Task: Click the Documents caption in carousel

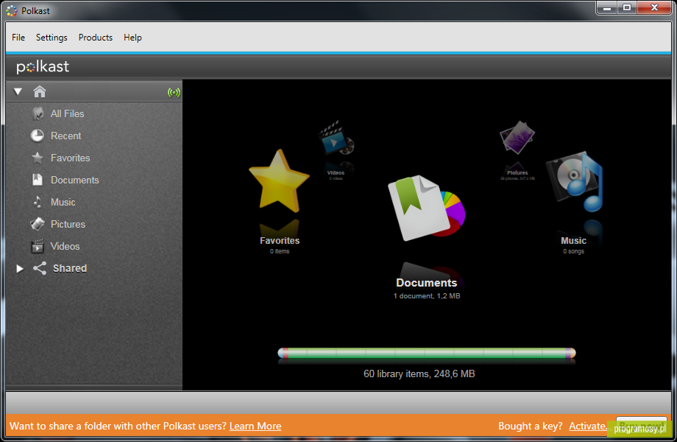Action: click(427, 283)
